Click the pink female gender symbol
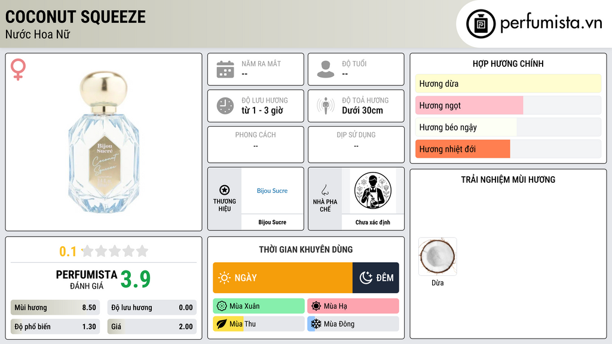This screenshot has width=612, height=344. 18,69
